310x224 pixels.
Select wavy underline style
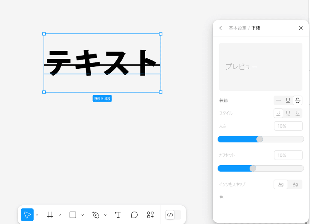(298, 113)
